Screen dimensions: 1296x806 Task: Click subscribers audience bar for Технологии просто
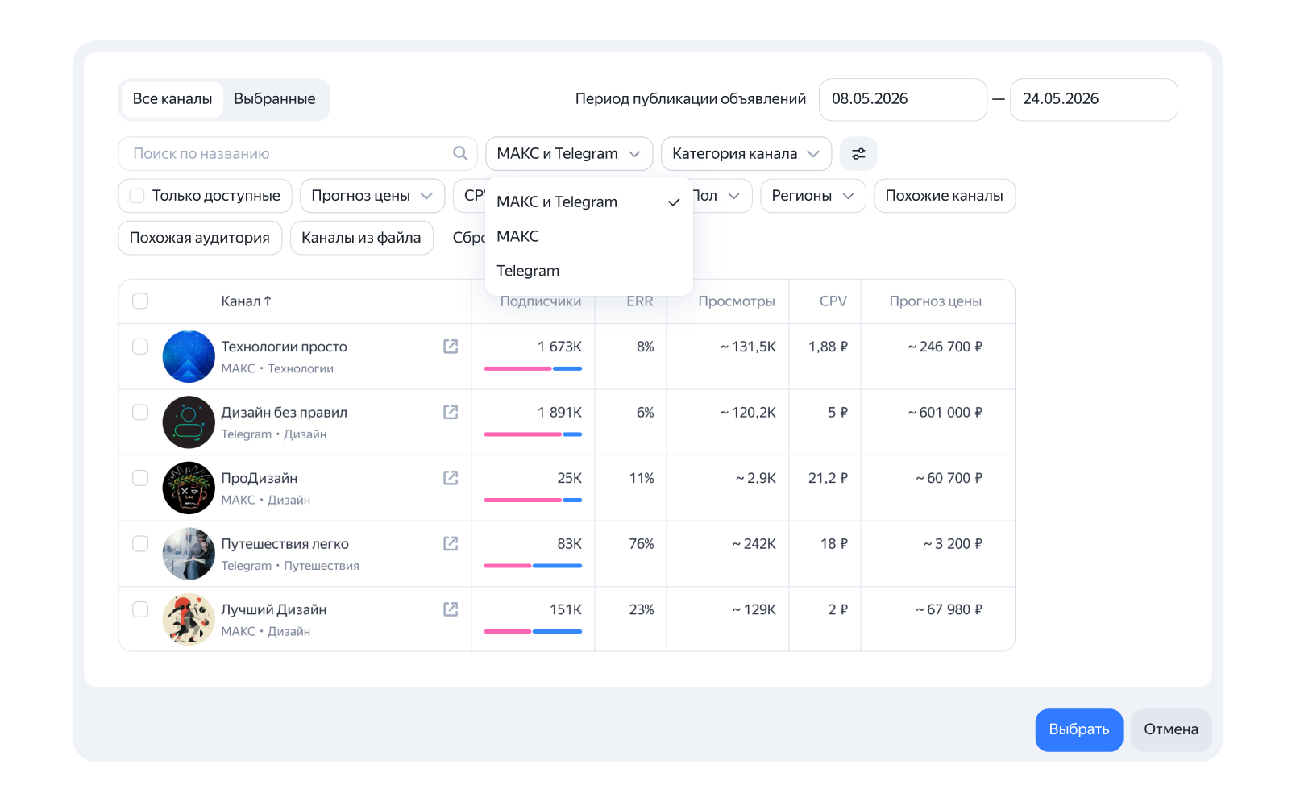(533, 368)
